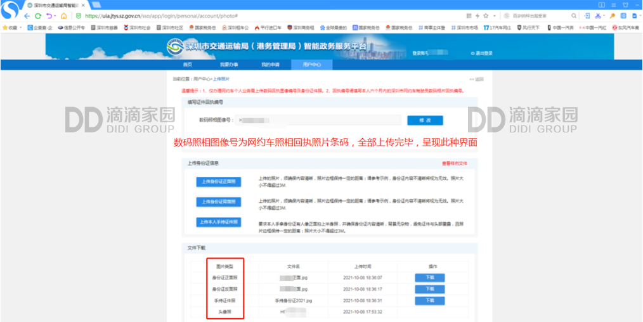643x322 pixels.
Task: Open the 平行进口车 bookmark
Action: [268, 28]
